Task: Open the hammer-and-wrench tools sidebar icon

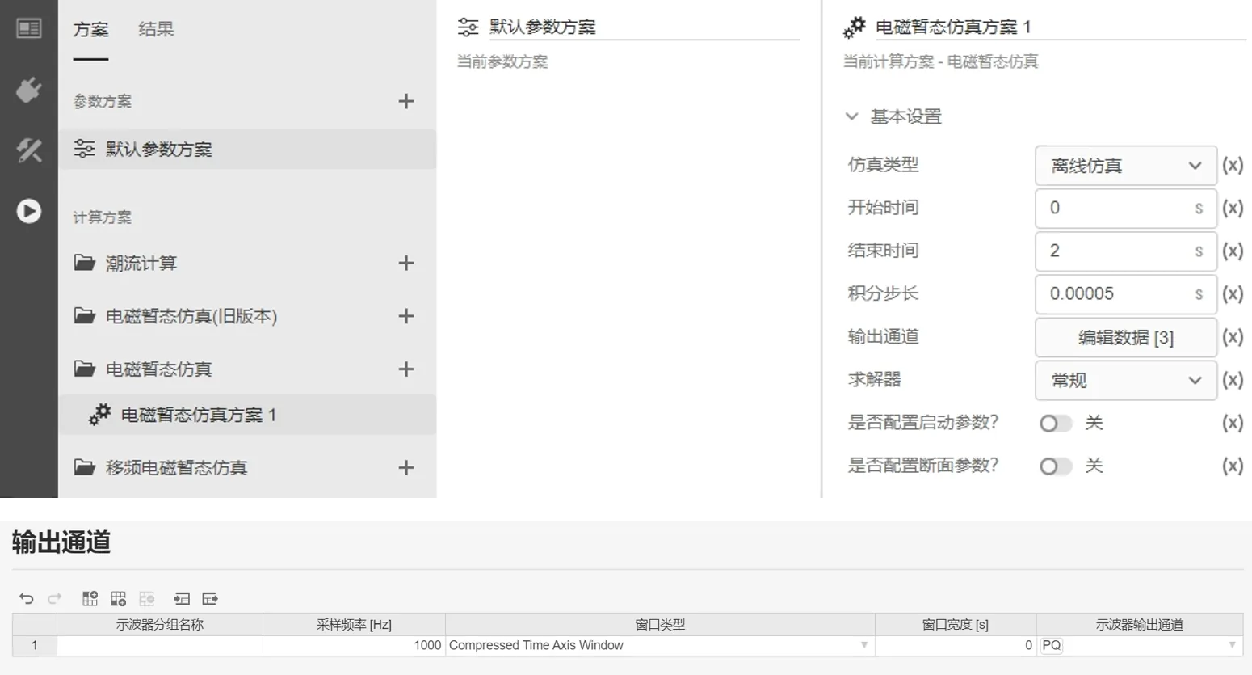Action: [x=28, y=151]
